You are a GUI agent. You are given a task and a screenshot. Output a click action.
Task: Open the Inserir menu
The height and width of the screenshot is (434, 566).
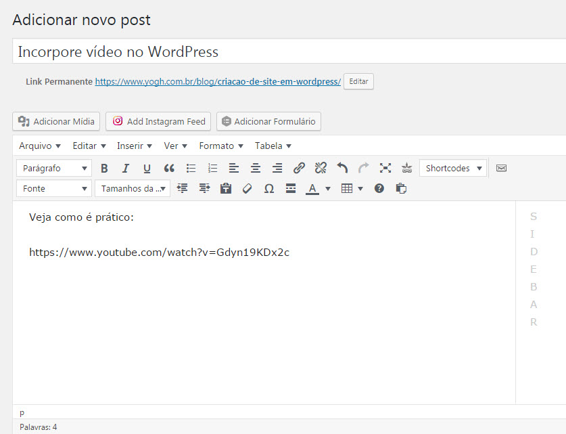point(134,146)
